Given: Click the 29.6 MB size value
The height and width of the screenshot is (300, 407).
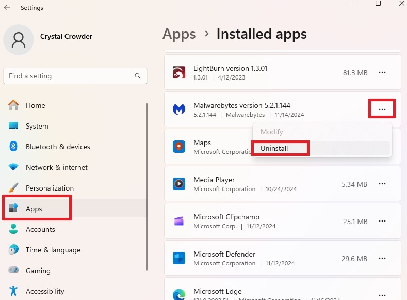Looking at the screenshot, I should pyautogui.click(x=354, y=259).
